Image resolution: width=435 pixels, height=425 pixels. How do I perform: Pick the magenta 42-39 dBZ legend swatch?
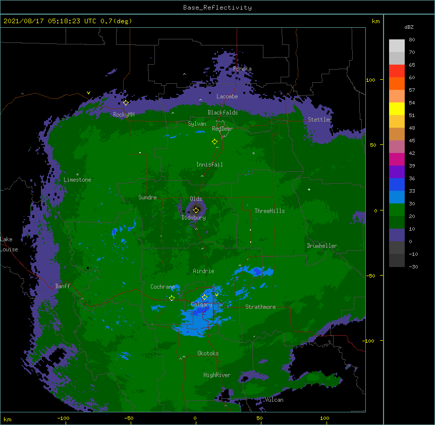[397, 160]
